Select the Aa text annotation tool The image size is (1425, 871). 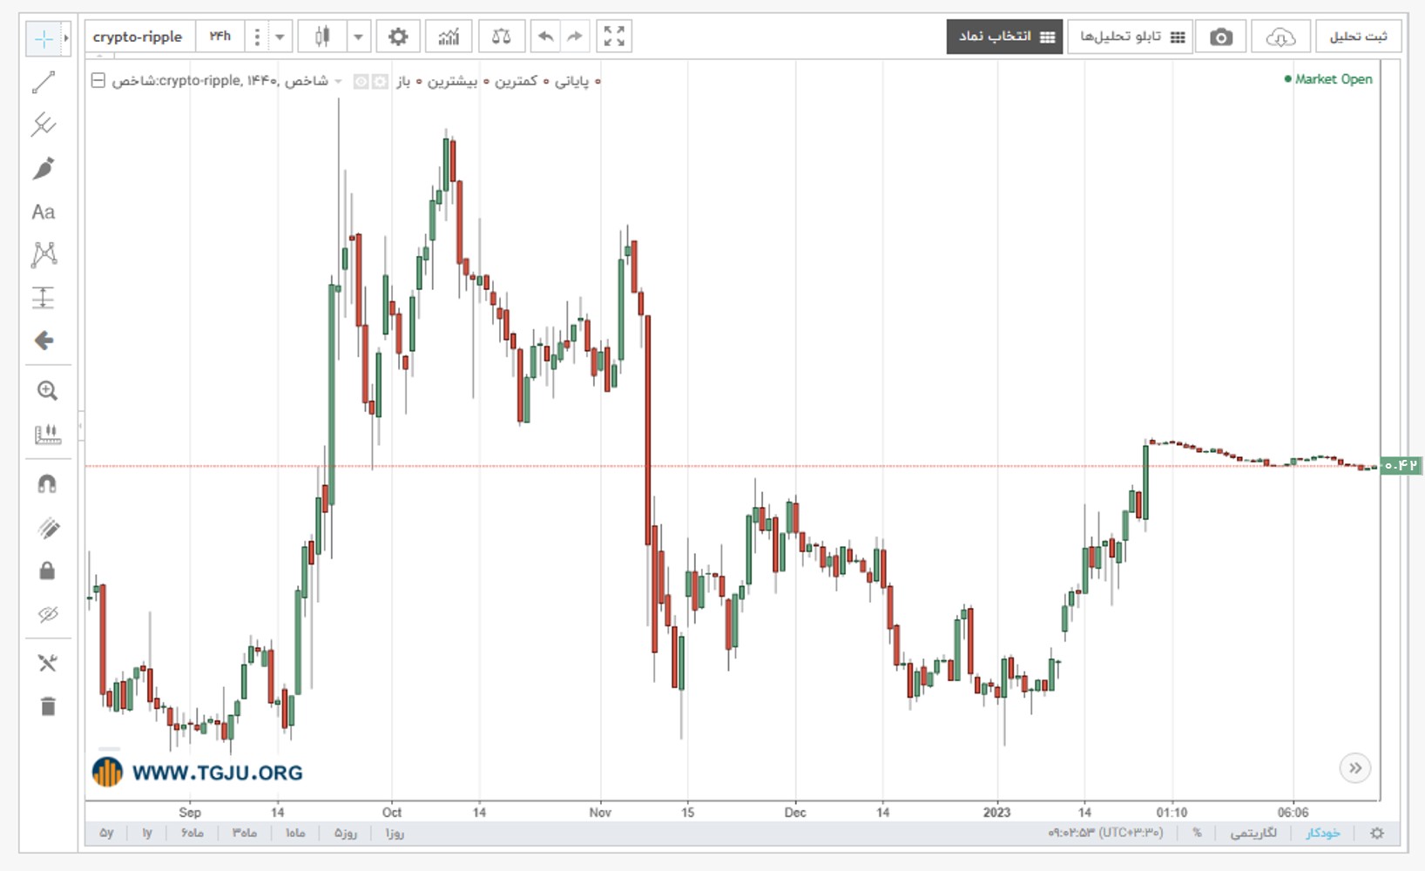(44, 212)
